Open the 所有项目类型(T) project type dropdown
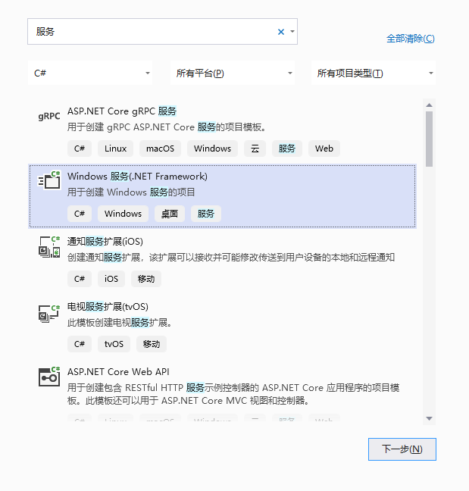The width and height of the screenshot is (469, 491). click(x=374, y=73)
